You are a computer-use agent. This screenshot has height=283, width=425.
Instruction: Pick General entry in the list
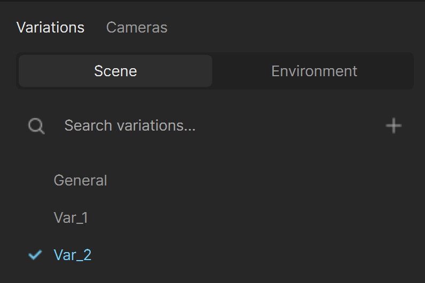coord(80,181)
